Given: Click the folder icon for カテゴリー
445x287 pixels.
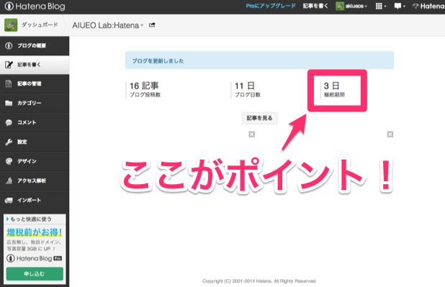Looking at the screenshot, I should pyautogui.click(x=9, y=103).
